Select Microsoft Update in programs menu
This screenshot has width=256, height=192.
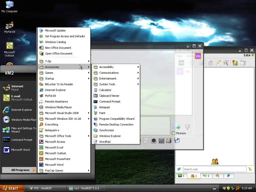coord(64,30)
